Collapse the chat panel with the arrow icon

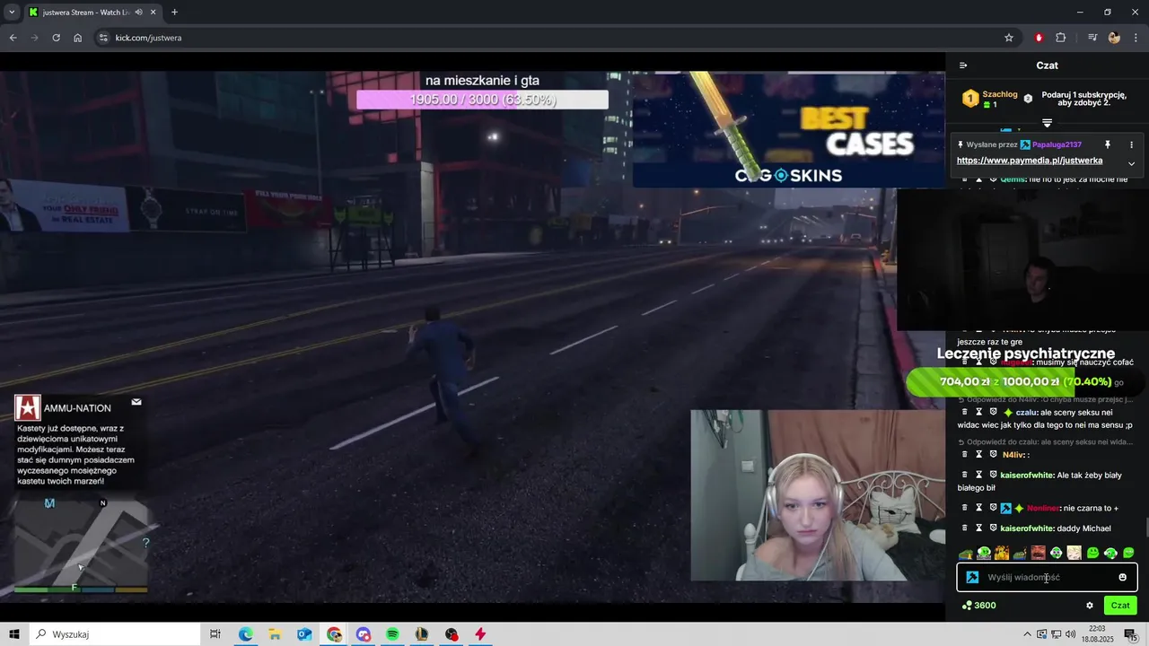pos(963,65)
